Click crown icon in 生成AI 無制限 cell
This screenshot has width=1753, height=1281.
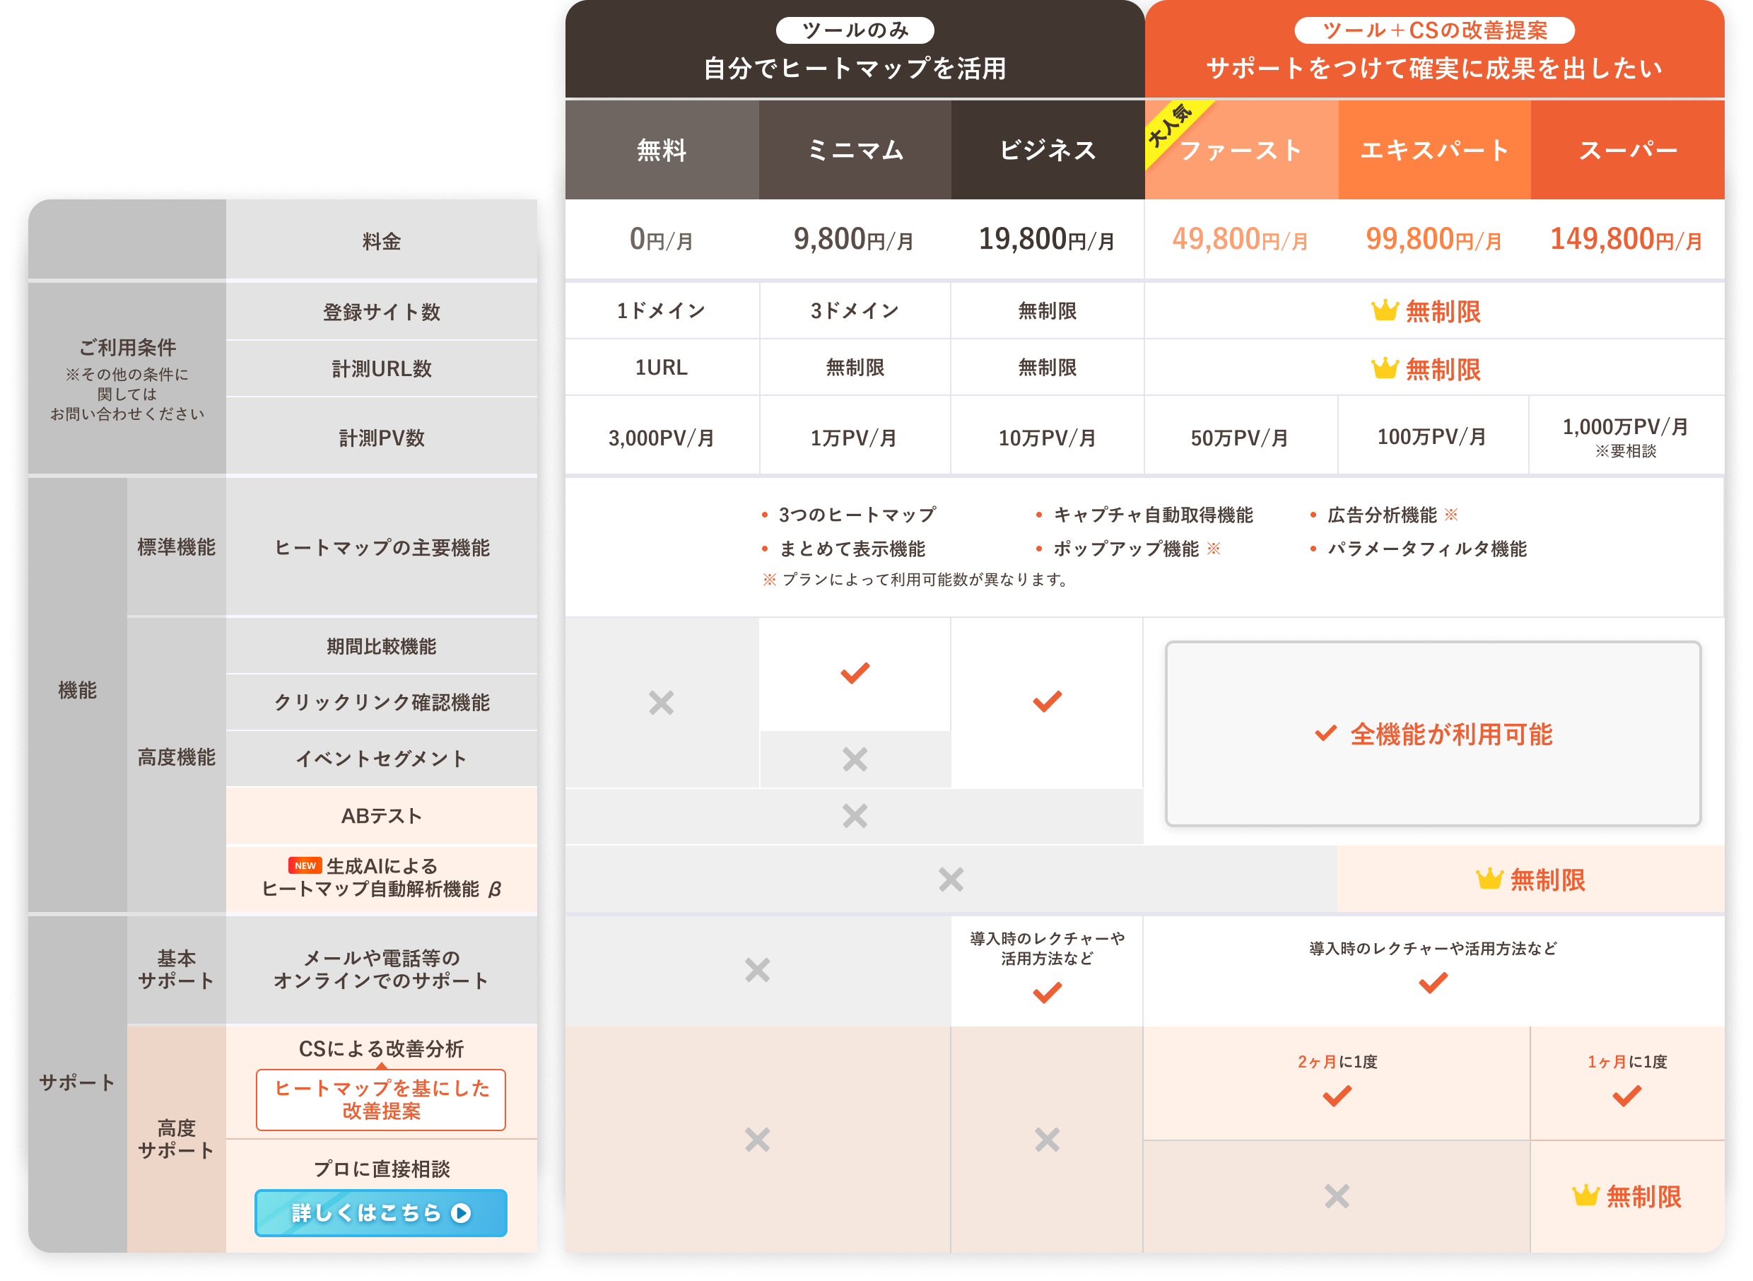[x=1489, y=879]
